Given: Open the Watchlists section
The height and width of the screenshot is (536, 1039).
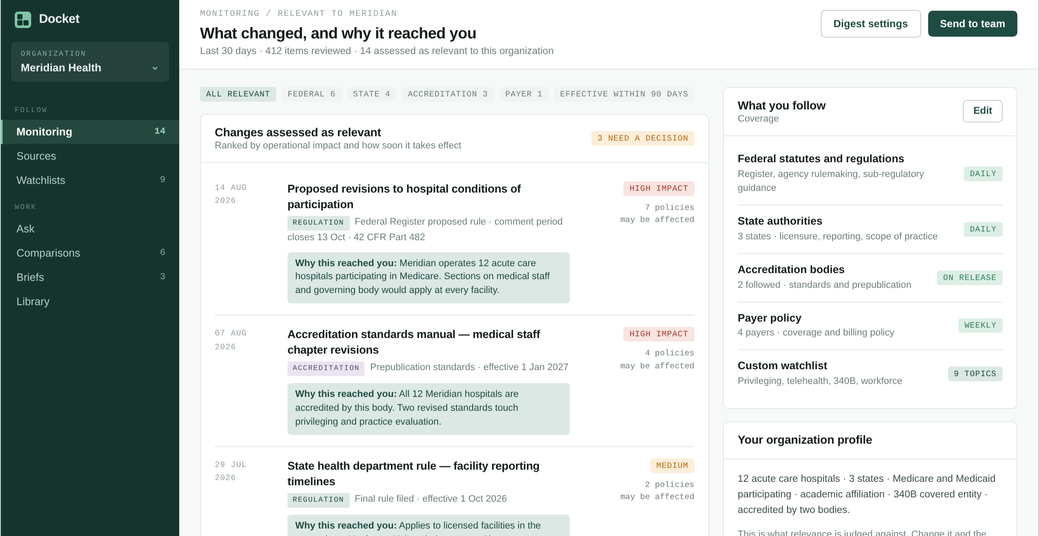Looking at the screenshot, I should [90, 180].
